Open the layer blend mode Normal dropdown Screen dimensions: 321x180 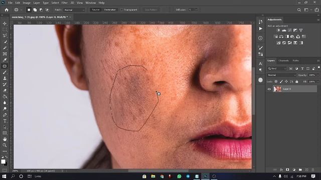tap(281, 75)
